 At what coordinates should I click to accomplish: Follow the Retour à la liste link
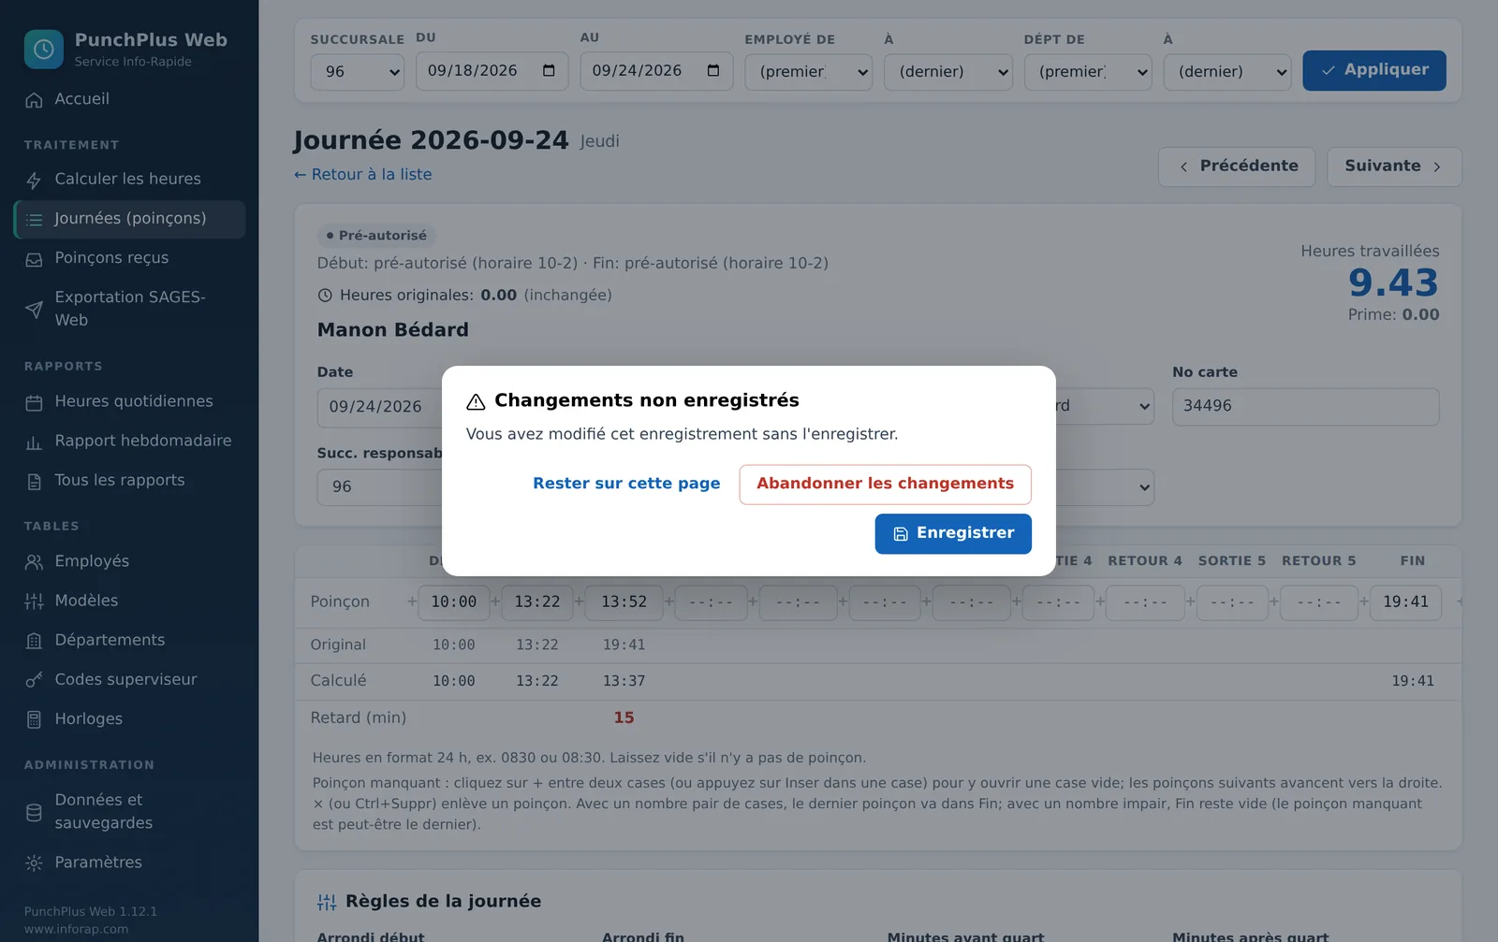coord(362,175)
